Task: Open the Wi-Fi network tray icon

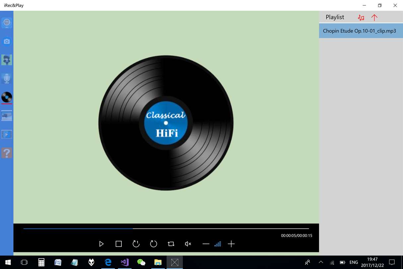Action: pos(332,262)
